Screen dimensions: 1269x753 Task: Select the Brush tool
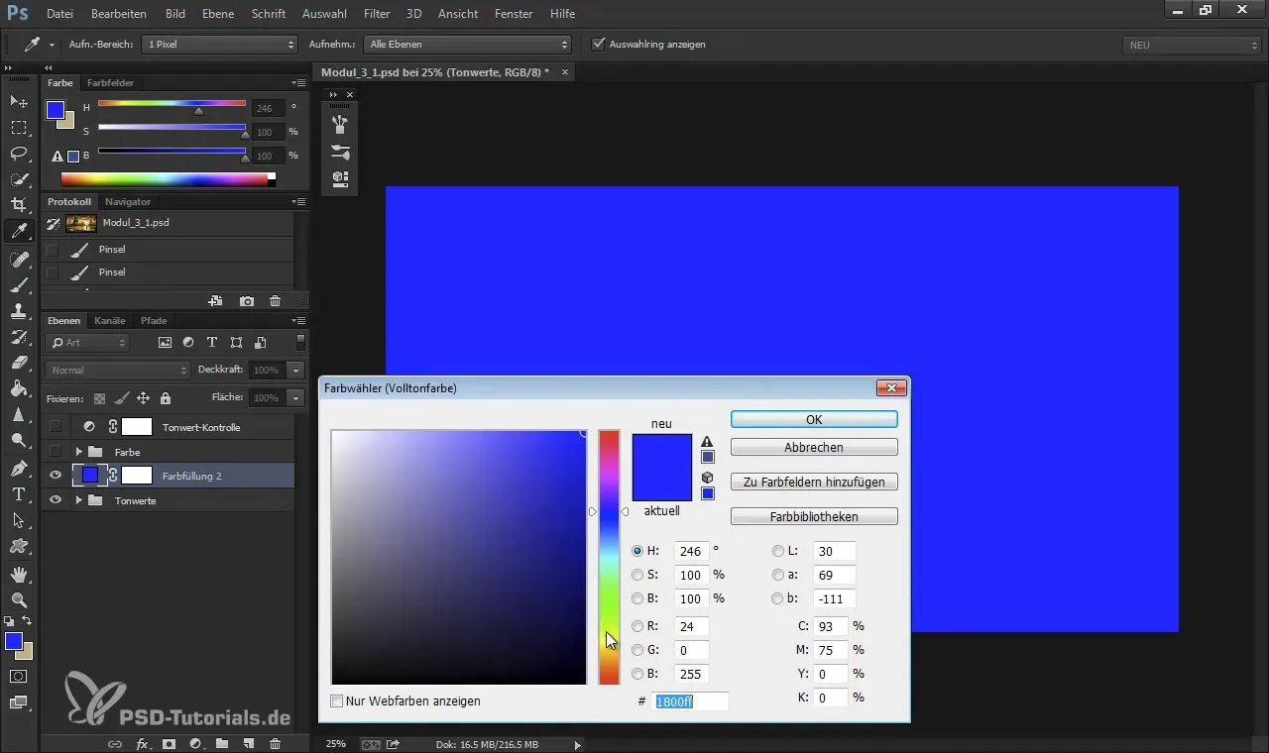(19, 285)
